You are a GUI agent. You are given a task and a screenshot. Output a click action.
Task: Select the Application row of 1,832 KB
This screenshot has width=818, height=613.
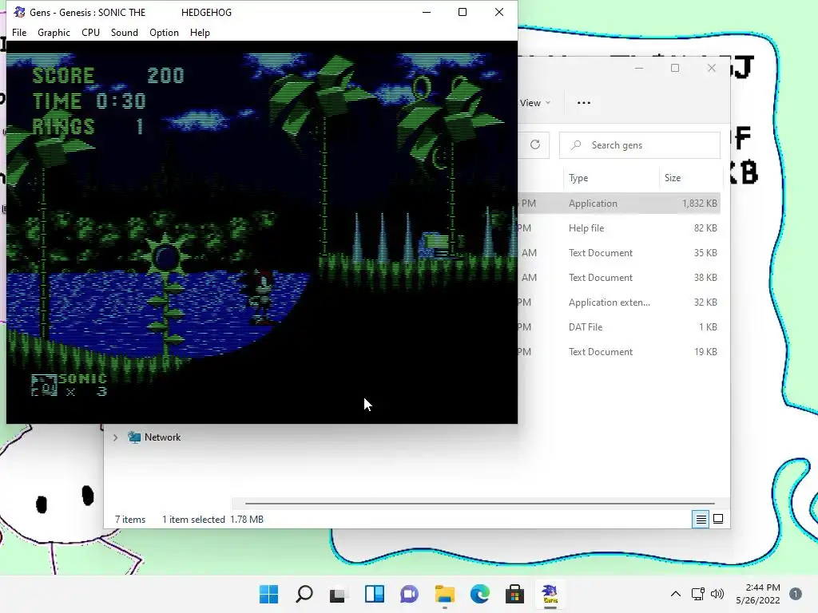tap(619, 204)
